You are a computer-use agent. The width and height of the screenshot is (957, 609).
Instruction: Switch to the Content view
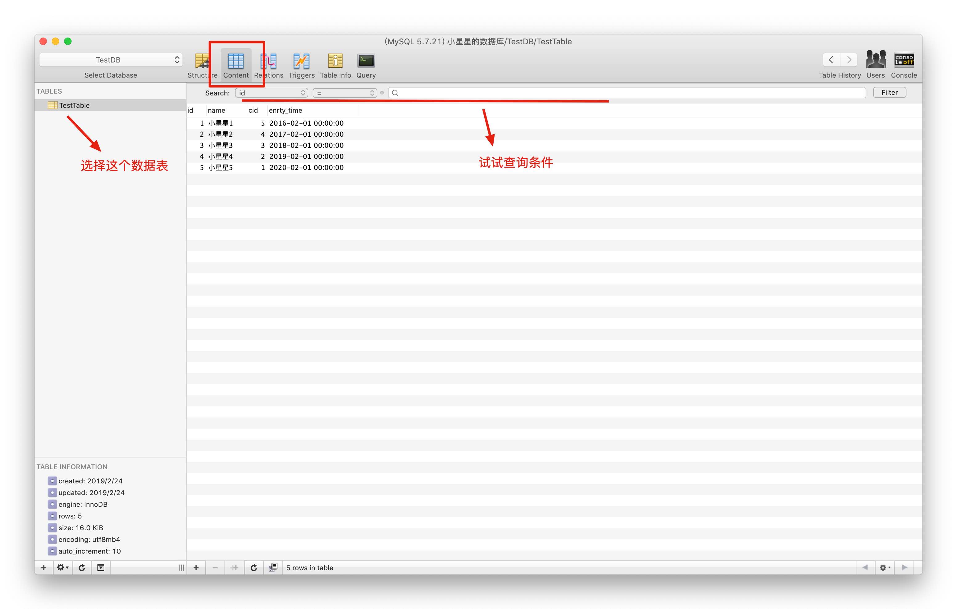[236, 66]
